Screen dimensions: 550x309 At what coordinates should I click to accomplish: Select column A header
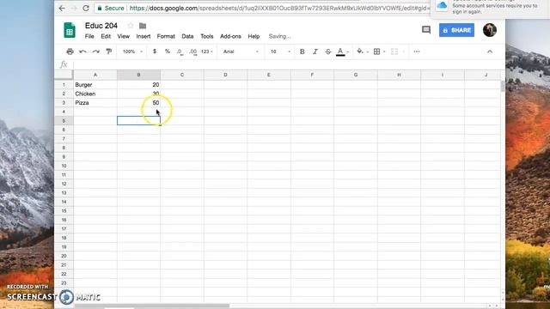[95, 75]
